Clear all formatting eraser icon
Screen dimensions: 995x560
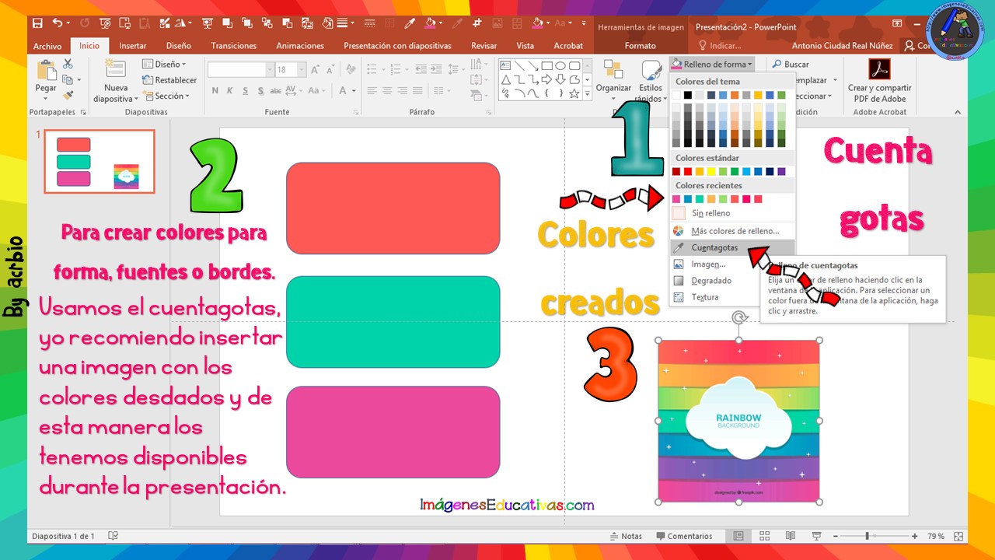coord(349,69)
